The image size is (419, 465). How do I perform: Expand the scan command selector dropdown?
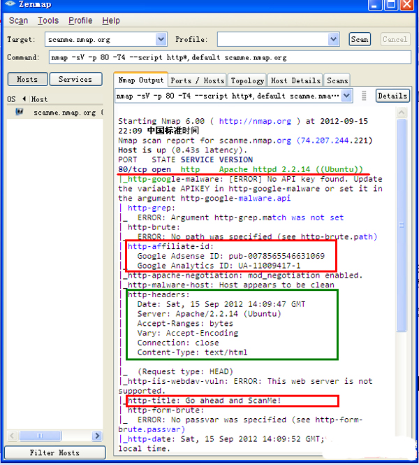346,96
